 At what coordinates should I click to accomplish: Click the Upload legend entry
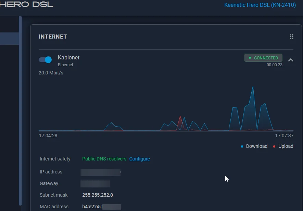(x=283, y=146)
